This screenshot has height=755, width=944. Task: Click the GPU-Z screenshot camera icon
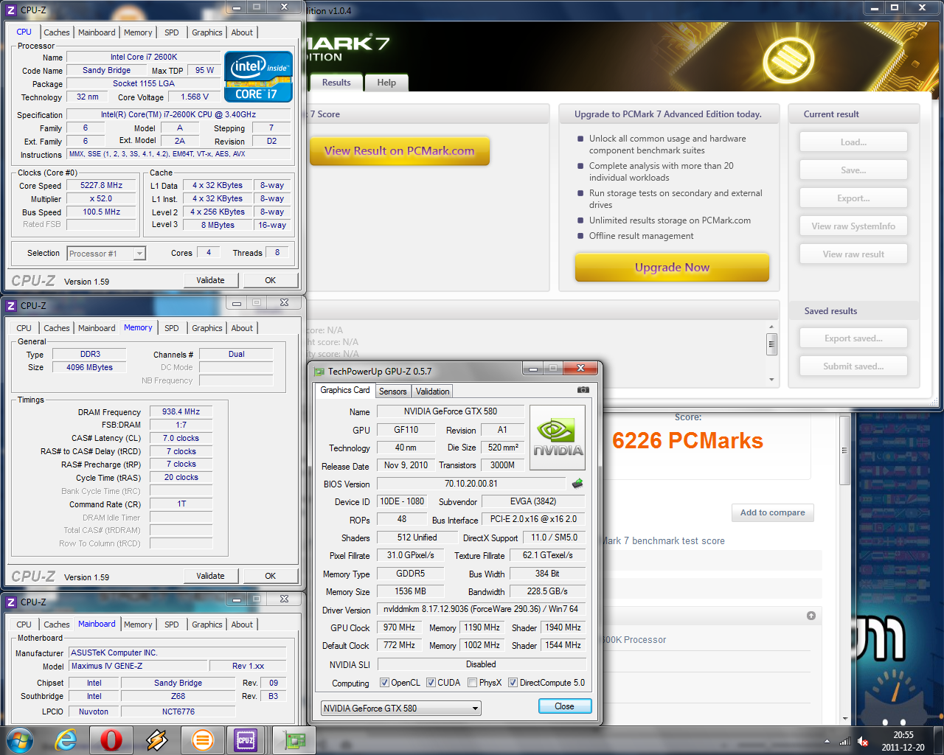tap(583, 390)
